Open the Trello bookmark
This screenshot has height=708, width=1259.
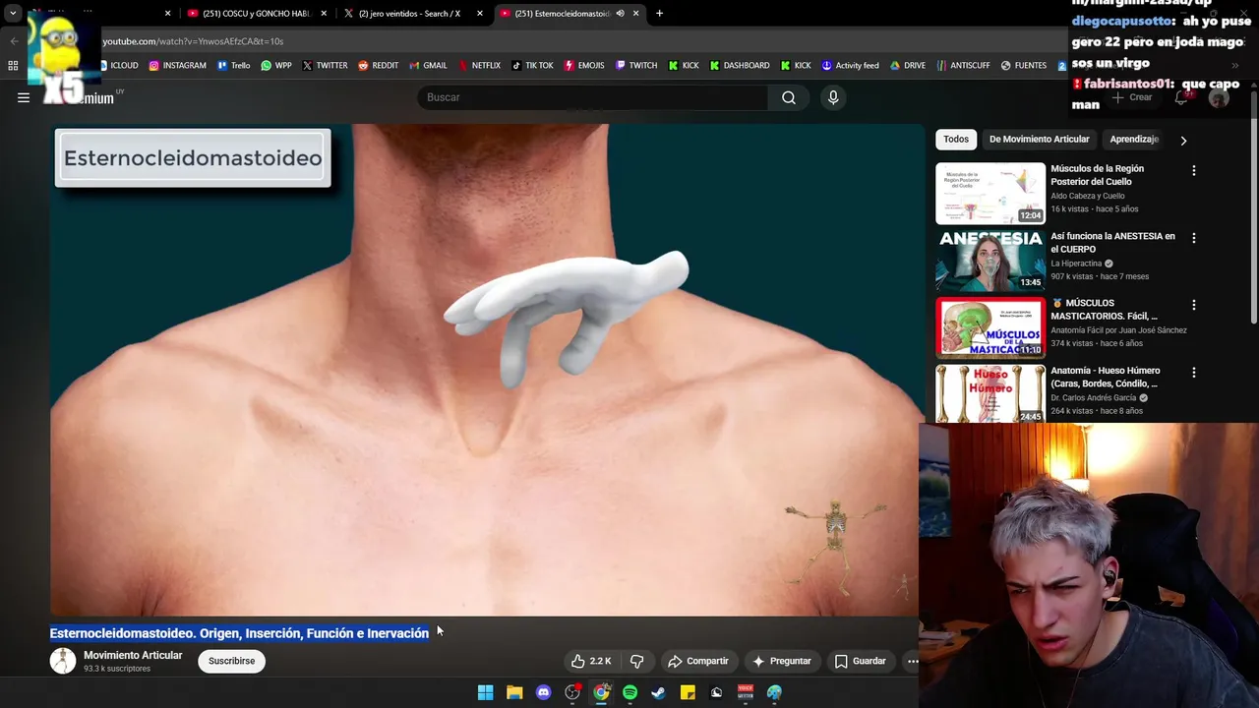click(233, 66)
